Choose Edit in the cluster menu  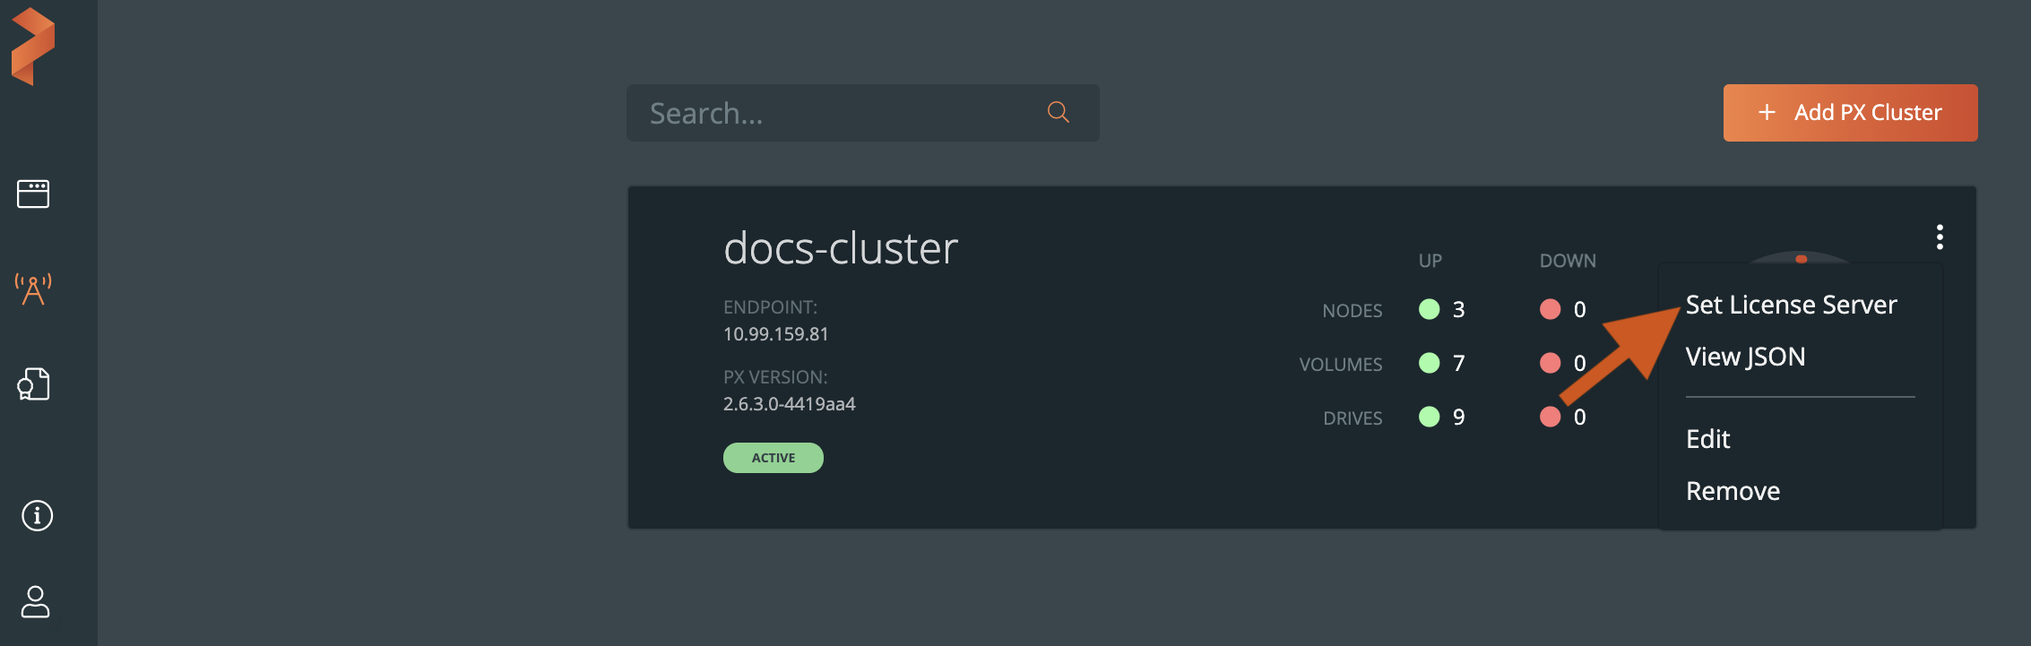coord(1707,439)
